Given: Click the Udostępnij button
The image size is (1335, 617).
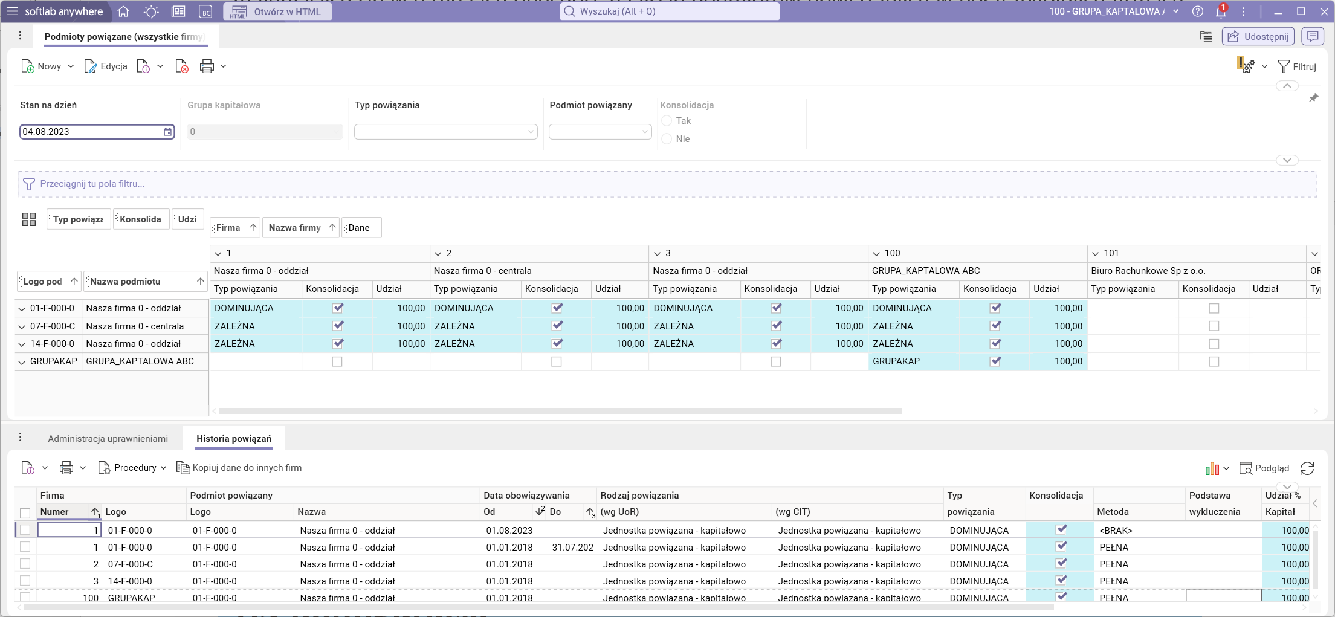Looking at the screenshot, I should [1258, 36].
